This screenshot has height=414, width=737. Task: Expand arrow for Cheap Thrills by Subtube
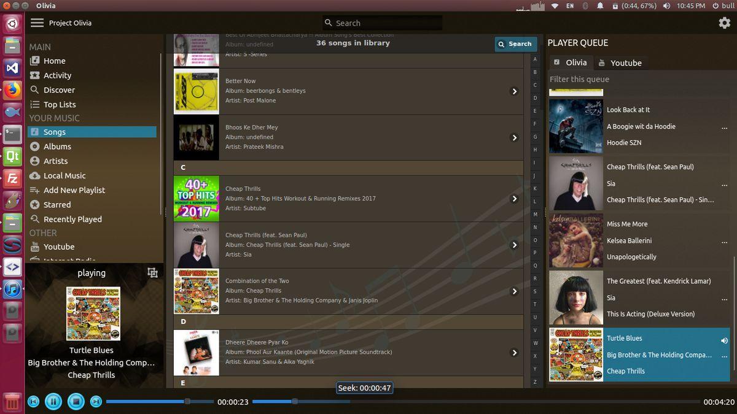coord(515,199)
